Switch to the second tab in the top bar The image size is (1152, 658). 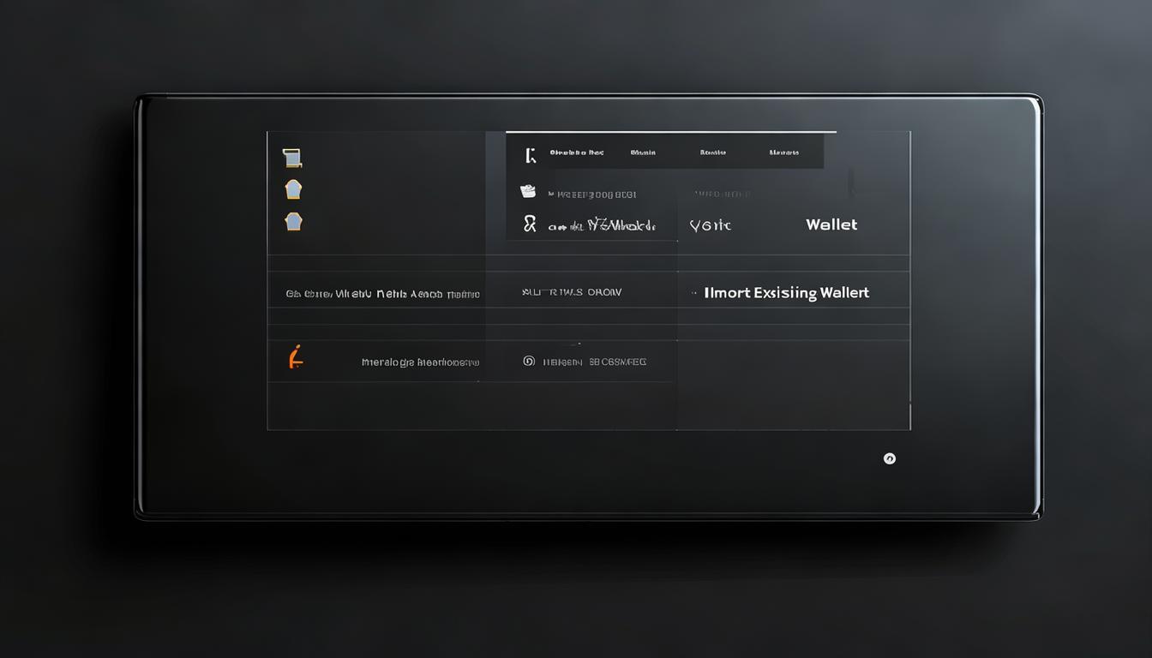click(643, 153)
